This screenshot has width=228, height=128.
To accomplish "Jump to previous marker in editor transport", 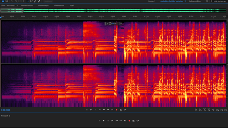I will pyautogui.click(x=99, y=110).
